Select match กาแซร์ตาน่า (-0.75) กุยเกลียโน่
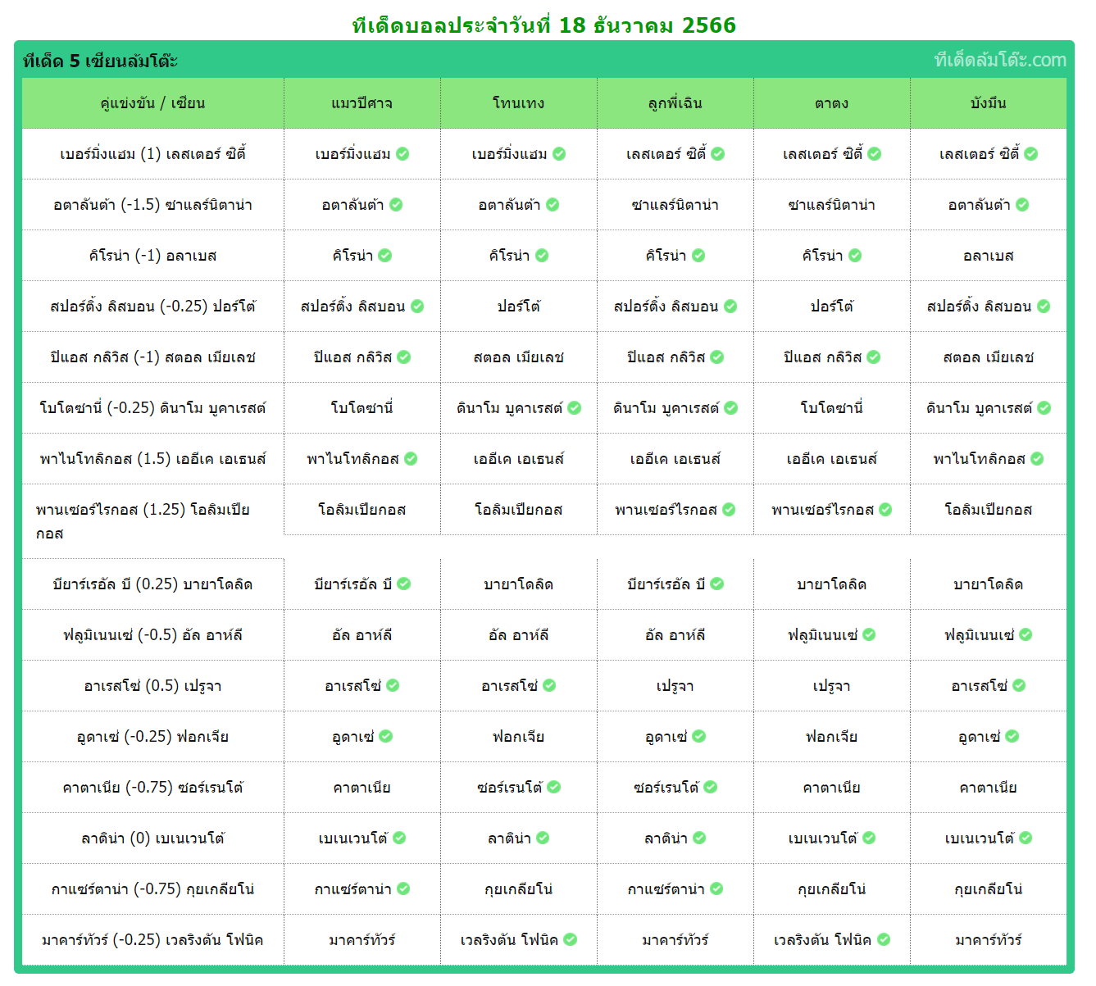The image size is (1096, 986). pyautogui.click(x=152, y=889)
